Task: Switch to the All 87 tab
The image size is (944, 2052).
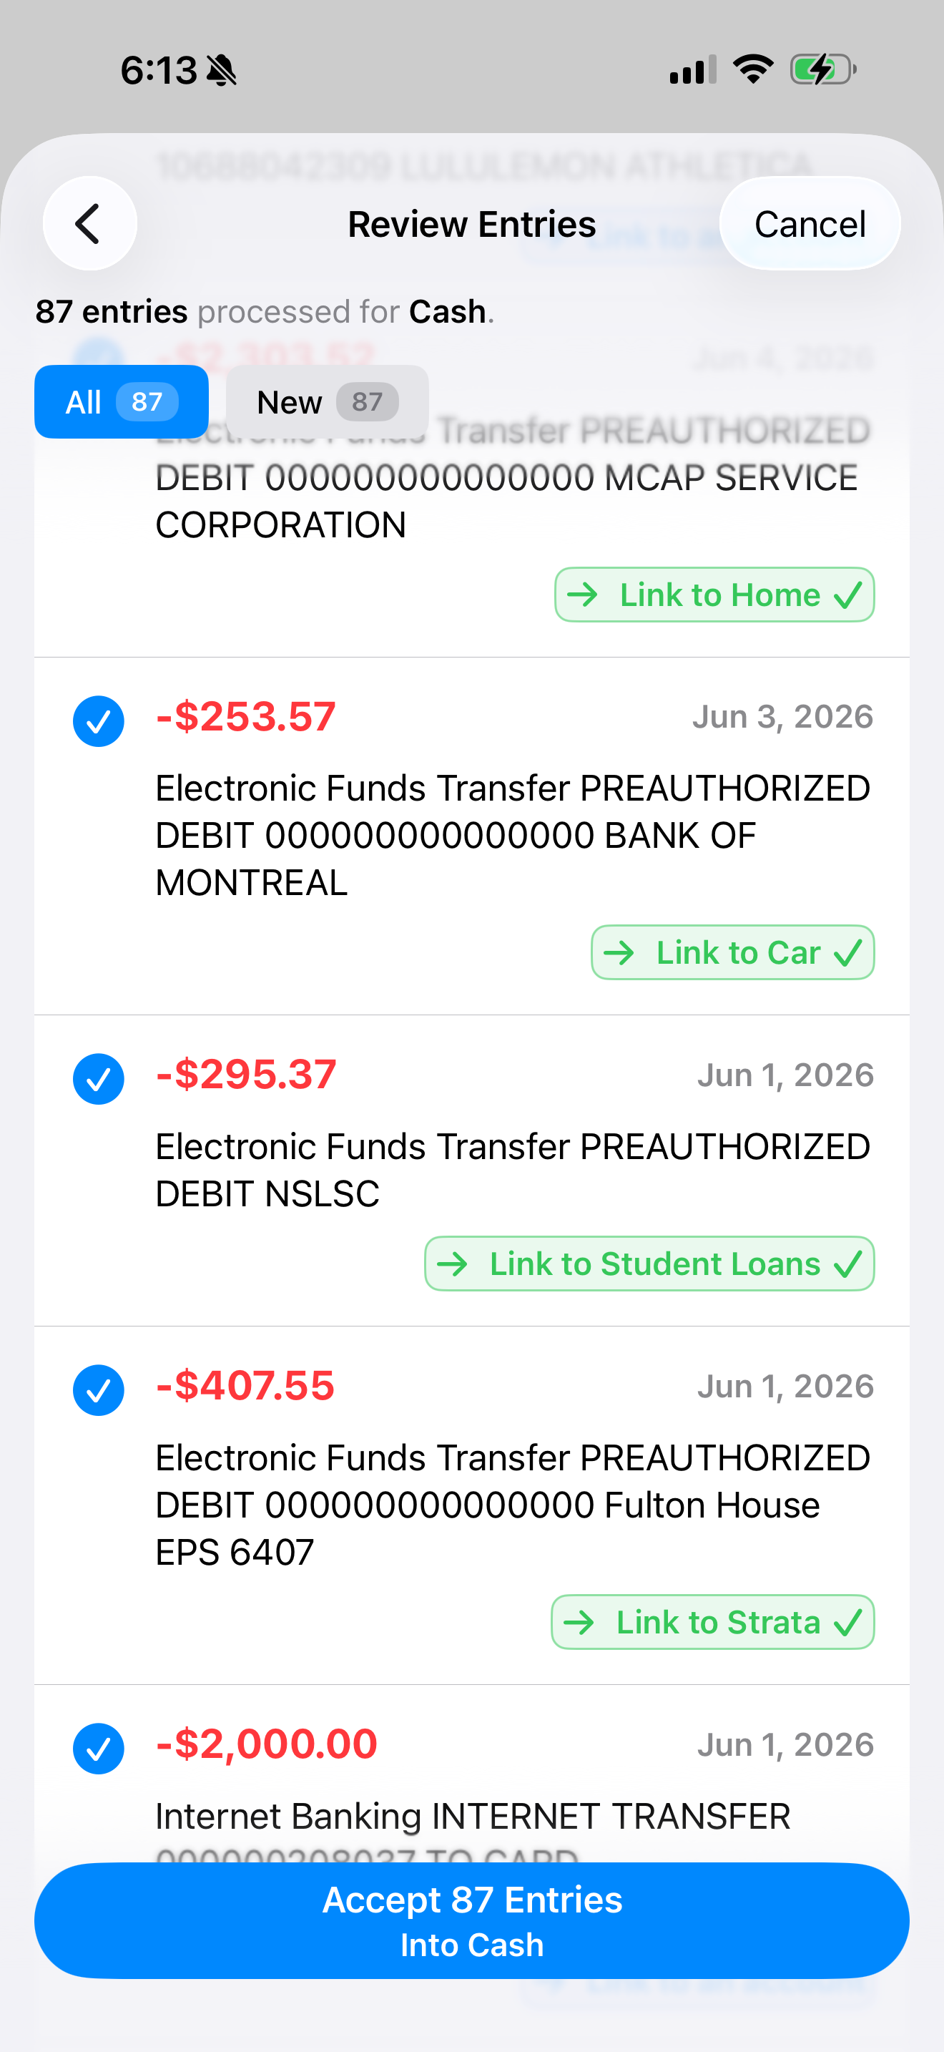Action: coord(121,401)
